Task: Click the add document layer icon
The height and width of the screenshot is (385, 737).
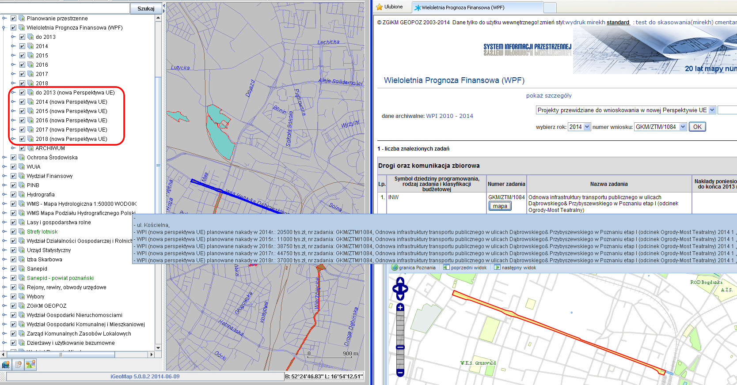Action: (18, 365)
